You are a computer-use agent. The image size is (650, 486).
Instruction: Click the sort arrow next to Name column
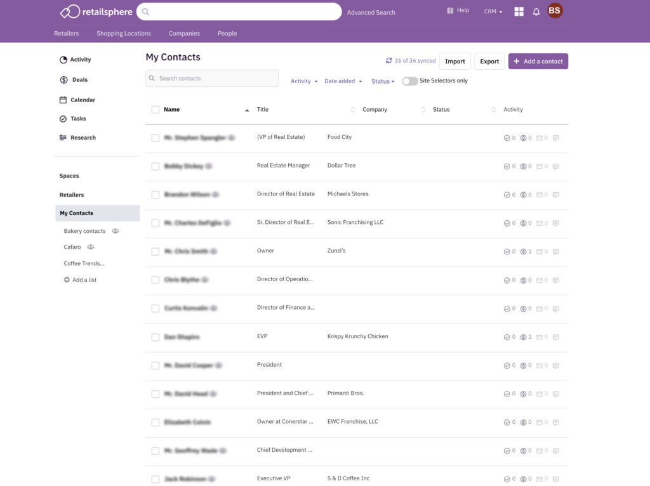pos(247,110)
